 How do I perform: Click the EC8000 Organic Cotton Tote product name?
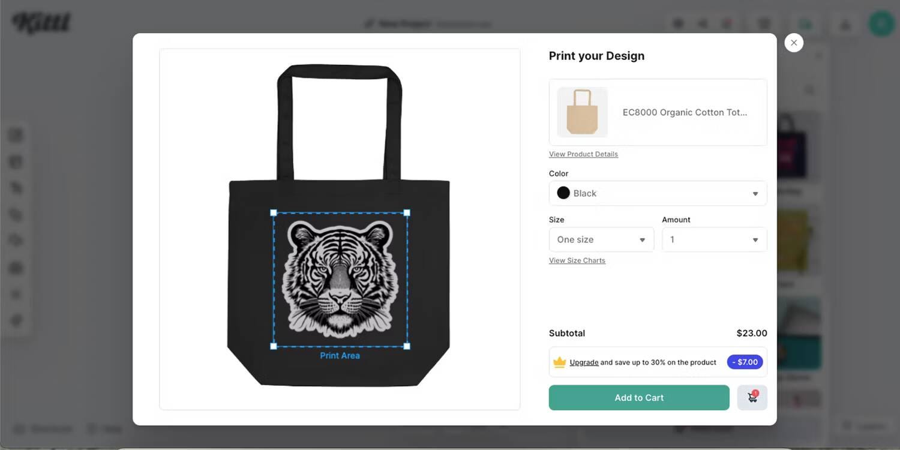(685, 112)
